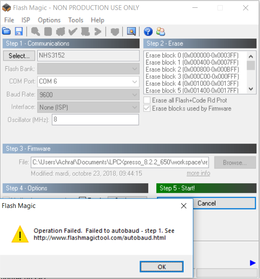This screenshot has height=279, width=260.
Task: Open the ISP menu
Action: click(26, 20)
